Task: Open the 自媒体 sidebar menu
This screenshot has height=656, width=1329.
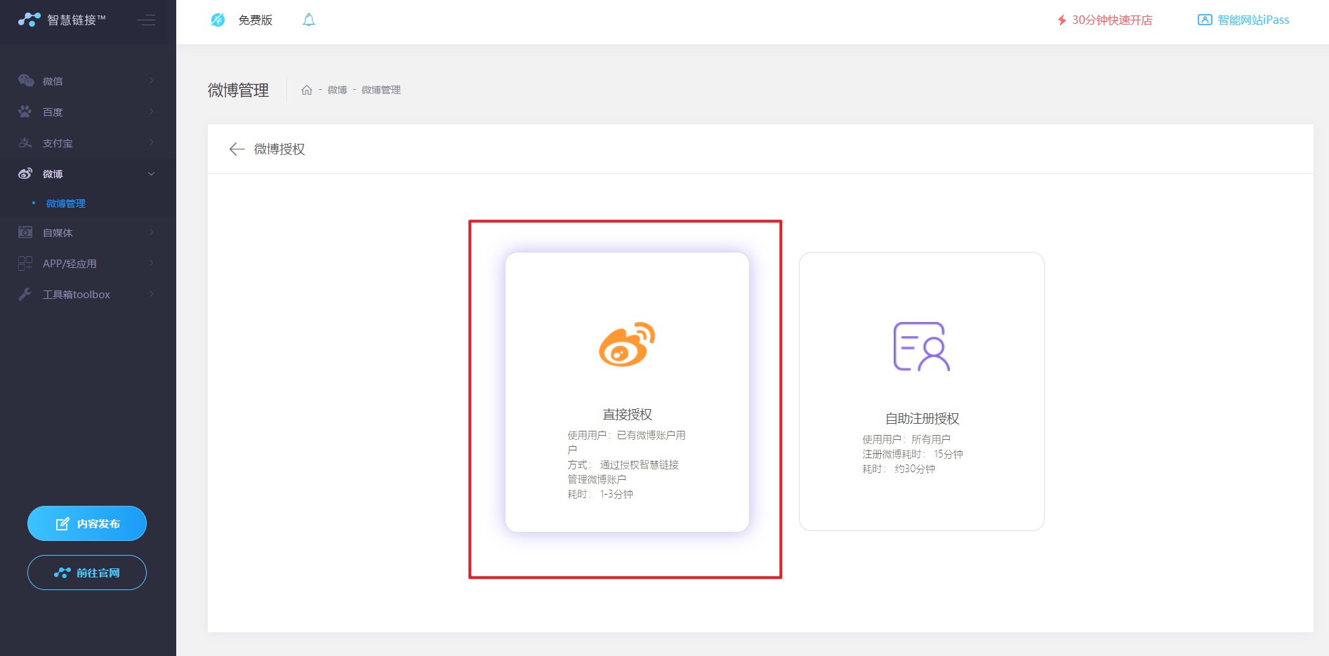Action: (88, 232)
